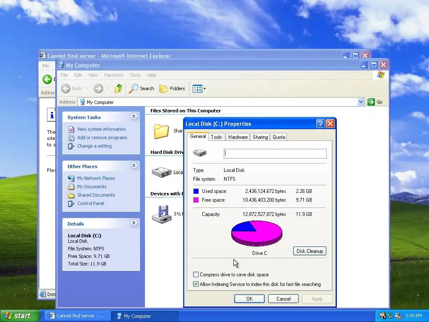Click the drive label text field
The height and width of the screenshot is (322, 429).
(275, 153)
